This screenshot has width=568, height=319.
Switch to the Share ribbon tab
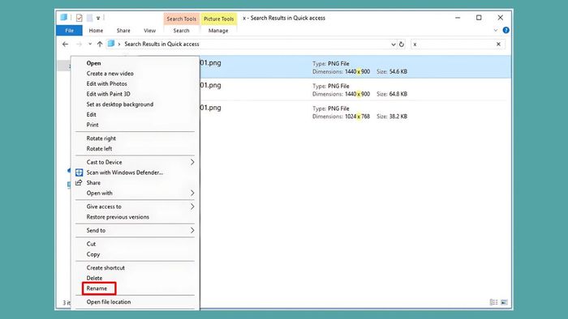(123, 31)
